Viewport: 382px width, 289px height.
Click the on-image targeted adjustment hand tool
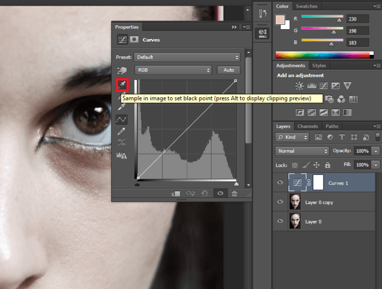pos(122,70)
